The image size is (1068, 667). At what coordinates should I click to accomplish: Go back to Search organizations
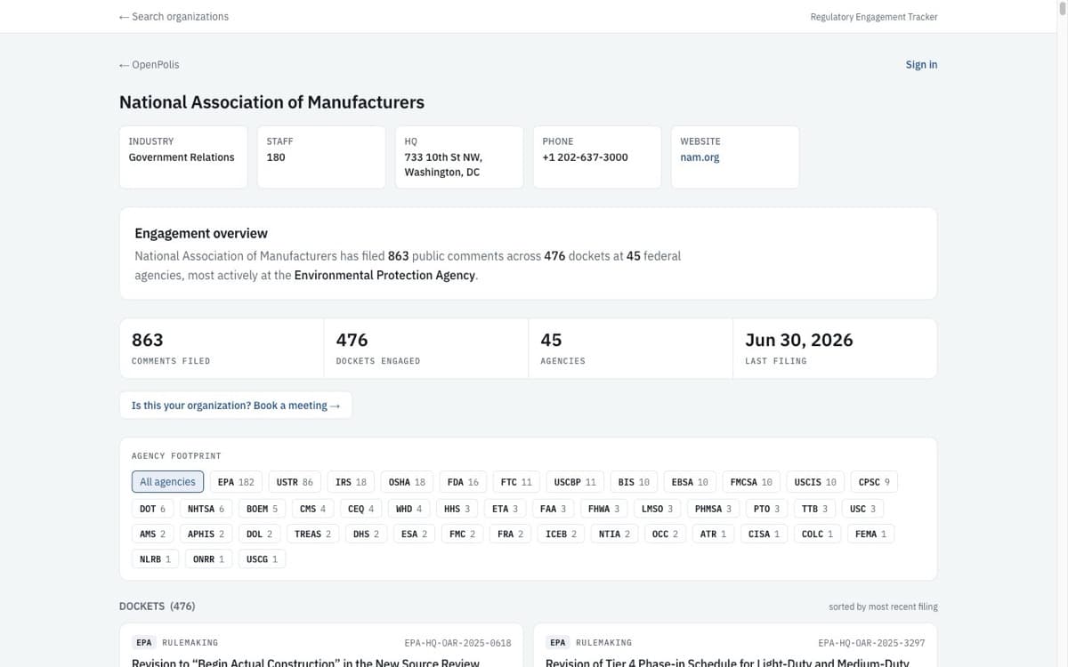tap(174, 17)
